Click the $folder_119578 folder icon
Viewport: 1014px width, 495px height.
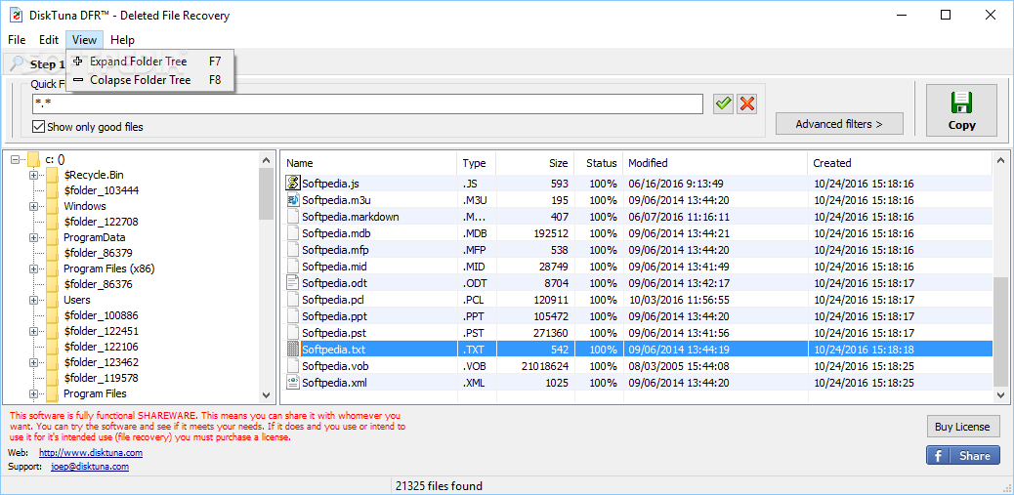tap(53, 378)
